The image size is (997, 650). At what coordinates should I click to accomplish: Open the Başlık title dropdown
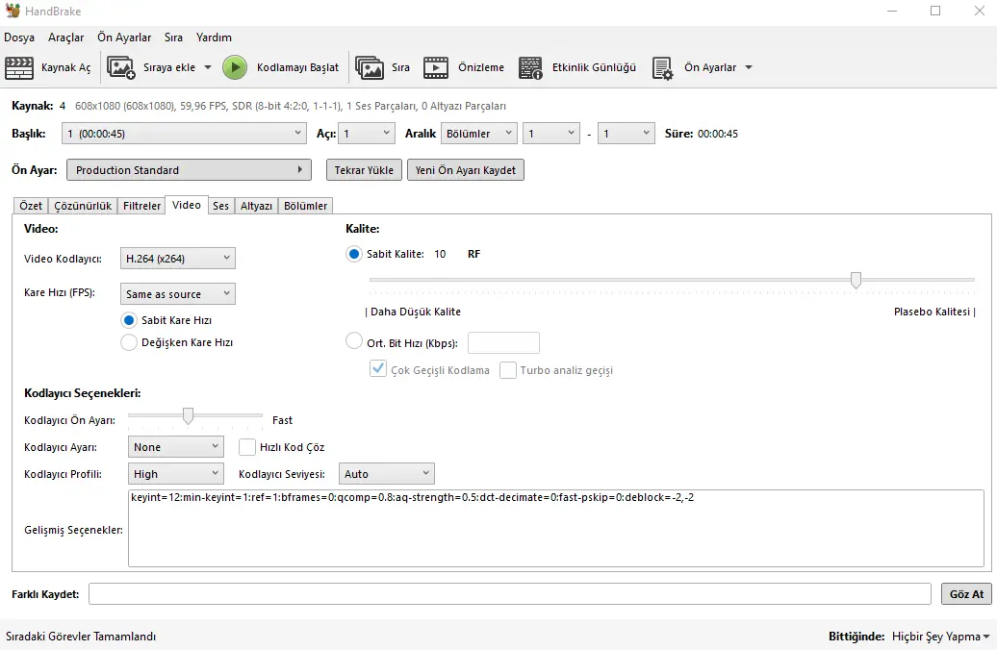pos(185,134)
